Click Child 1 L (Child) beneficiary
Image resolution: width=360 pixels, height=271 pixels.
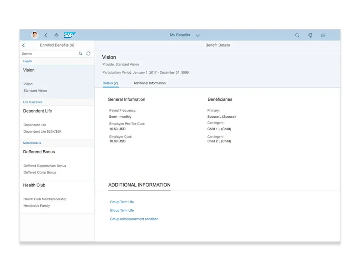(x=219, y=129)
